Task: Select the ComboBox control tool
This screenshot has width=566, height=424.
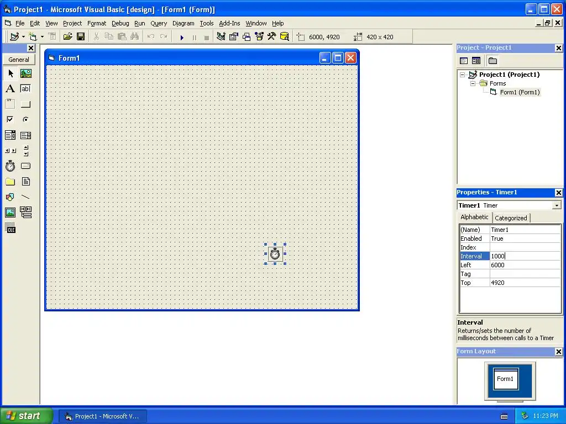Action: tap(11, 135)
